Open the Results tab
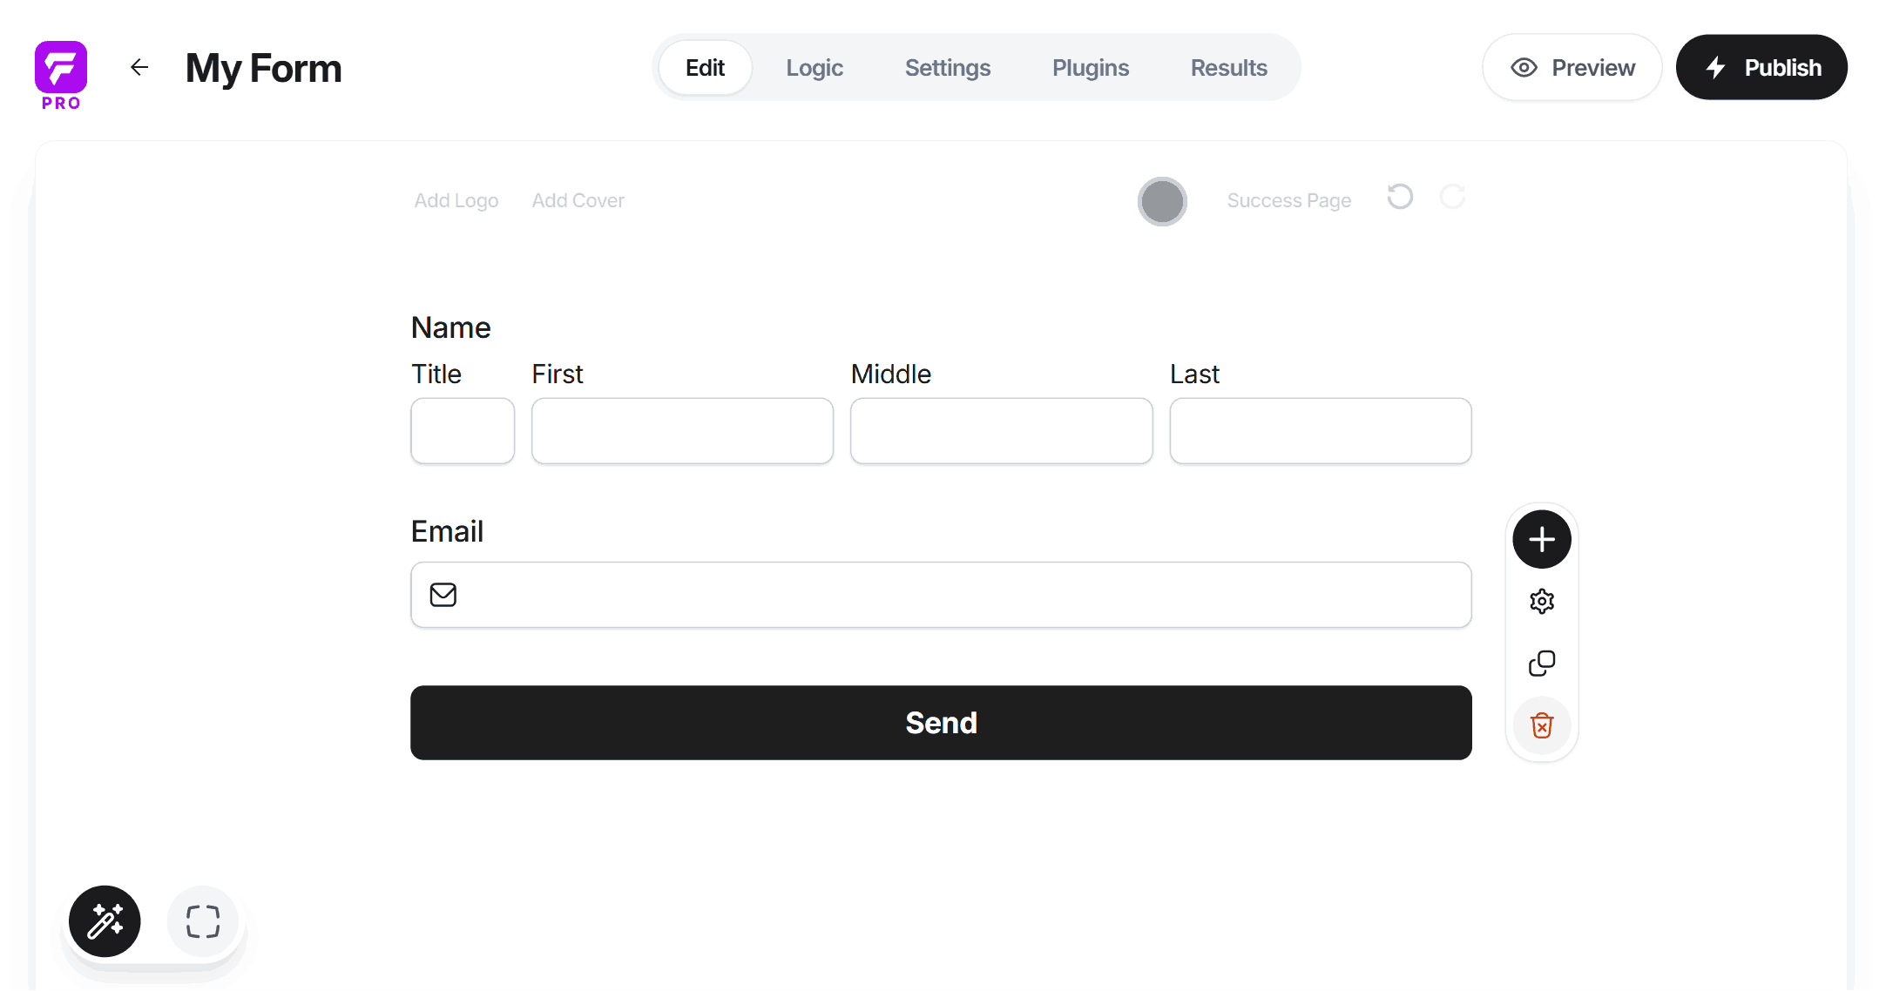 1229,68
